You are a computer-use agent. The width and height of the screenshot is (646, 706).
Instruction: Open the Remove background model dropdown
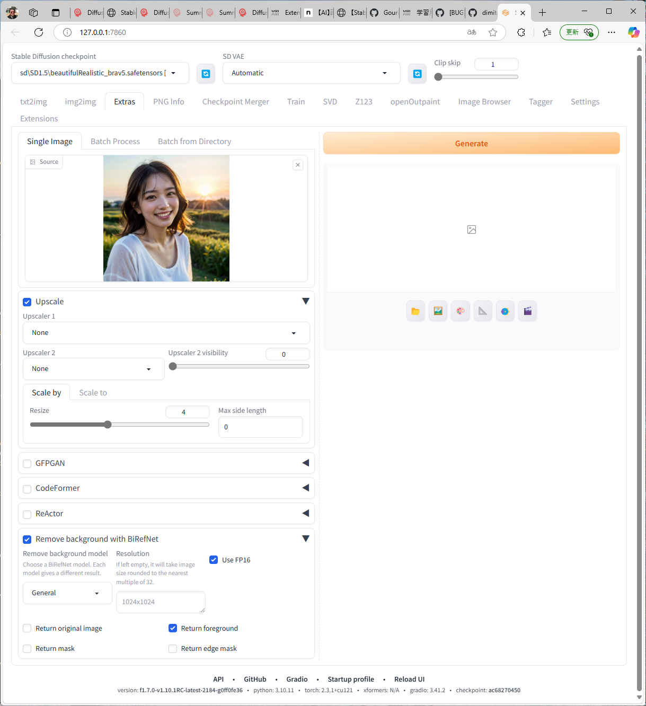67,593
